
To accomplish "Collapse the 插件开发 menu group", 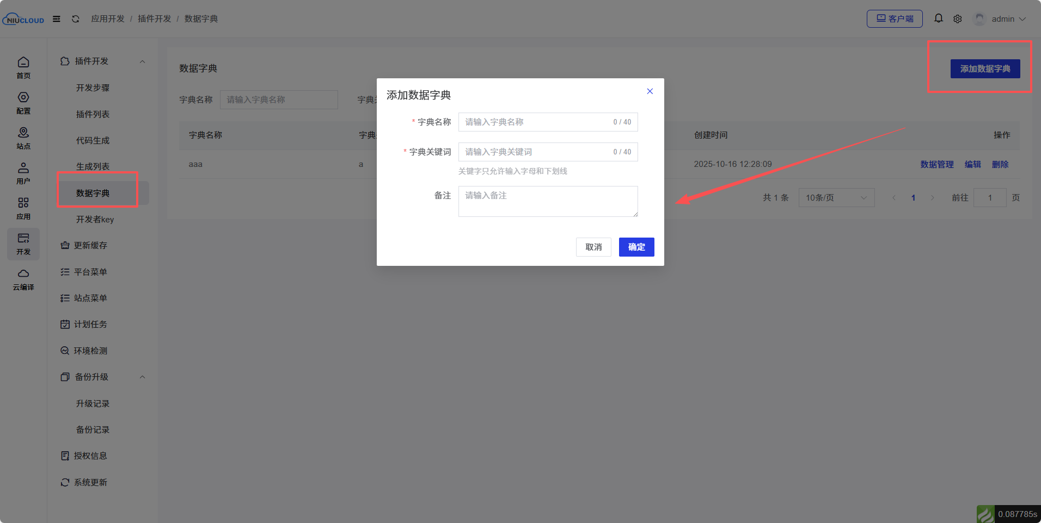I will tap(142, 61).
